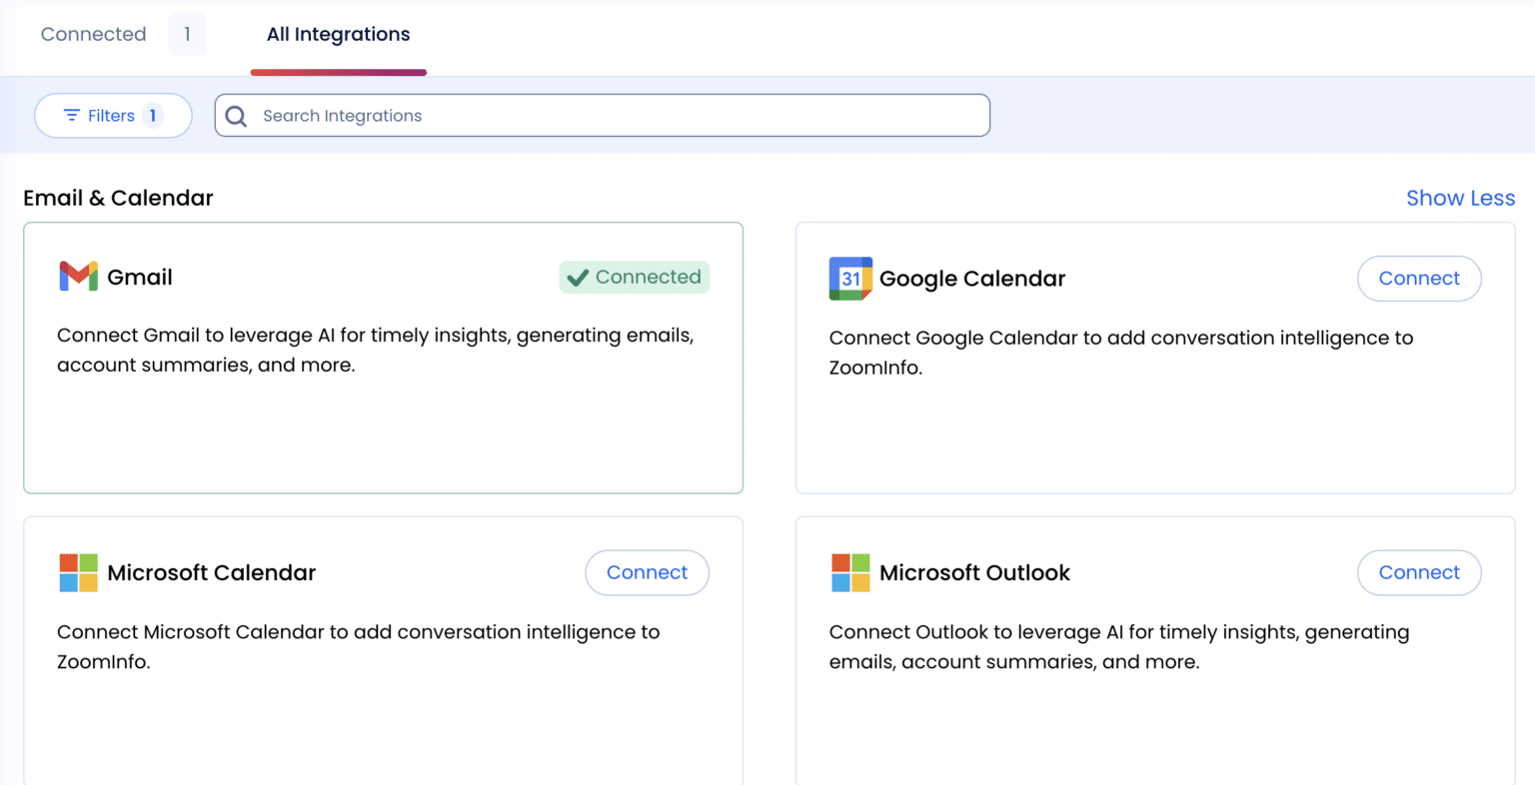This screenshot has width=1535, height=785.
Task: Click the Gmail envelope icon
Action: click(77, 277)
